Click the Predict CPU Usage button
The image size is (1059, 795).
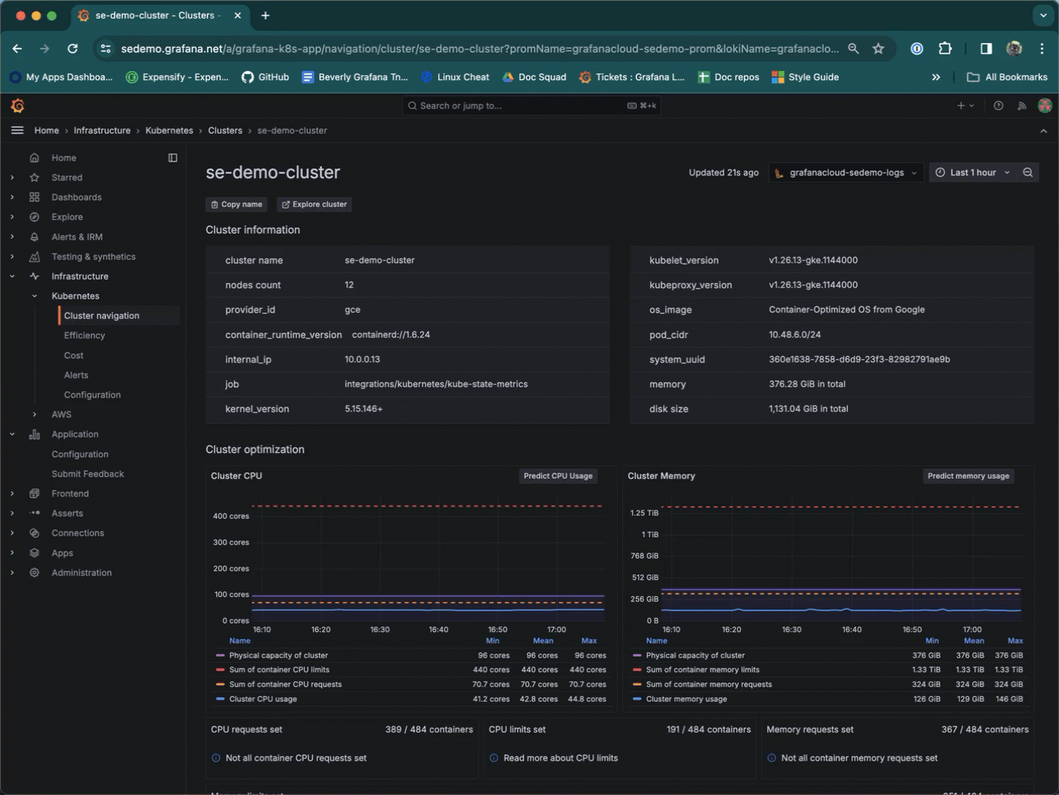[557, 476]
